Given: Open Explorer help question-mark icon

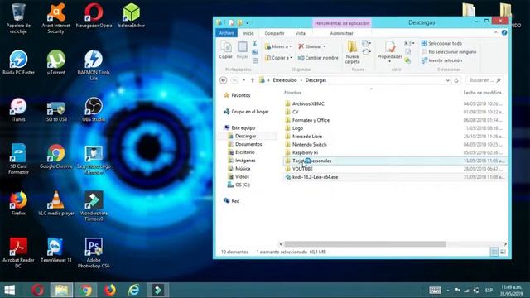Looking at the screenshot, I should click(x=504, y=32).
